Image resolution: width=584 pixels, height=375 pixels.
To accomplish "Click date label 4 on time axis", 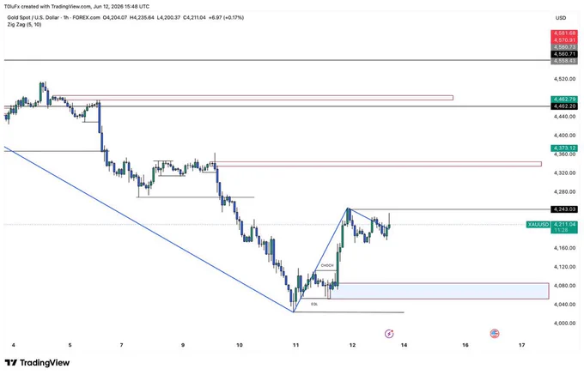I will 14,345.
